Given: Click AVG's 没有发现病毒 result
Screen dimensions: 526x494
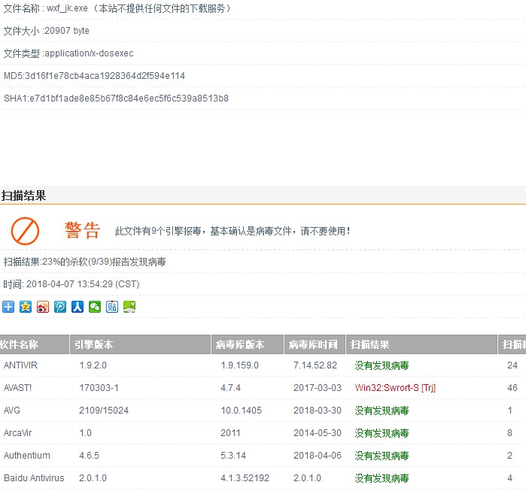Looking at the screenshot, I should pos(382,411).
